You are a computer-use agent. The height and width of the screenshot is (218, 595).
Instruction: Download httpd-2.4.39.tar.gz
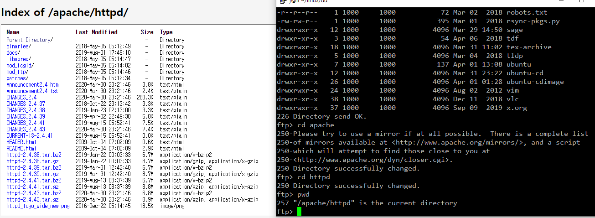tap(32, 174)
